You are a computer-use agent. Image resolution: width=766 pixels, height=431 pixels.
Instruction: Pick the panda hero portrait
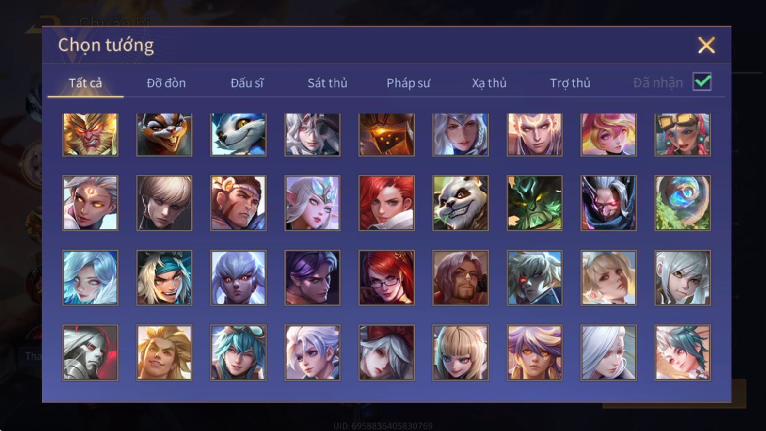point(461,203)
